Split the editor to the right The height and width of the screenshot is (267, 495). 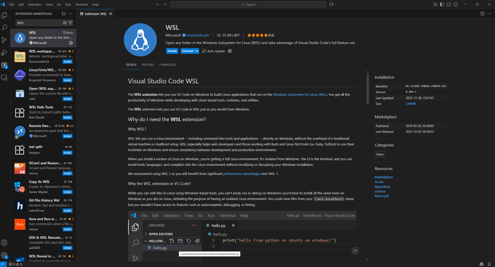point(482,14)
